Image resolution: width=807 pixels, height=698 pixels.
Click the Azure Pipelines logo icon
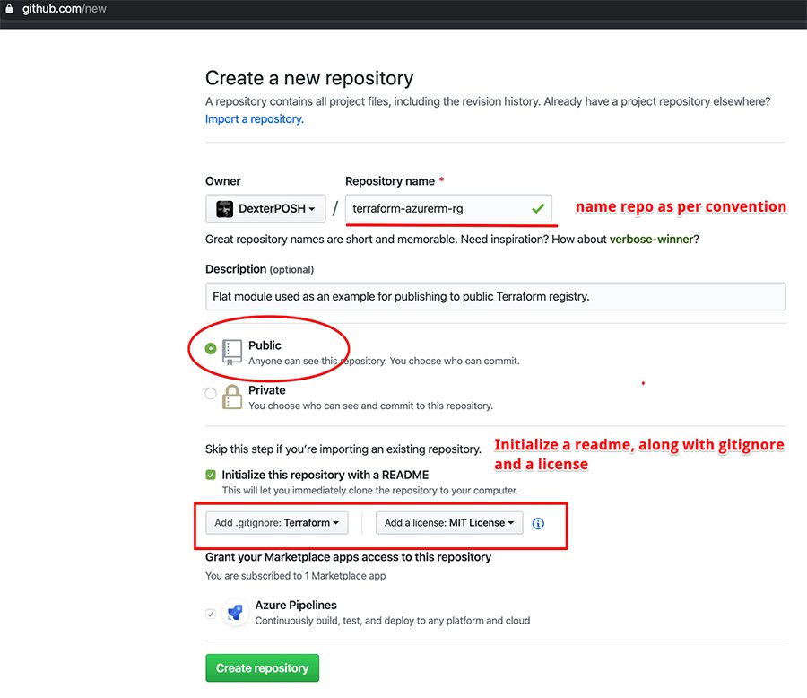pyautogui.click(x=235, y=613)
